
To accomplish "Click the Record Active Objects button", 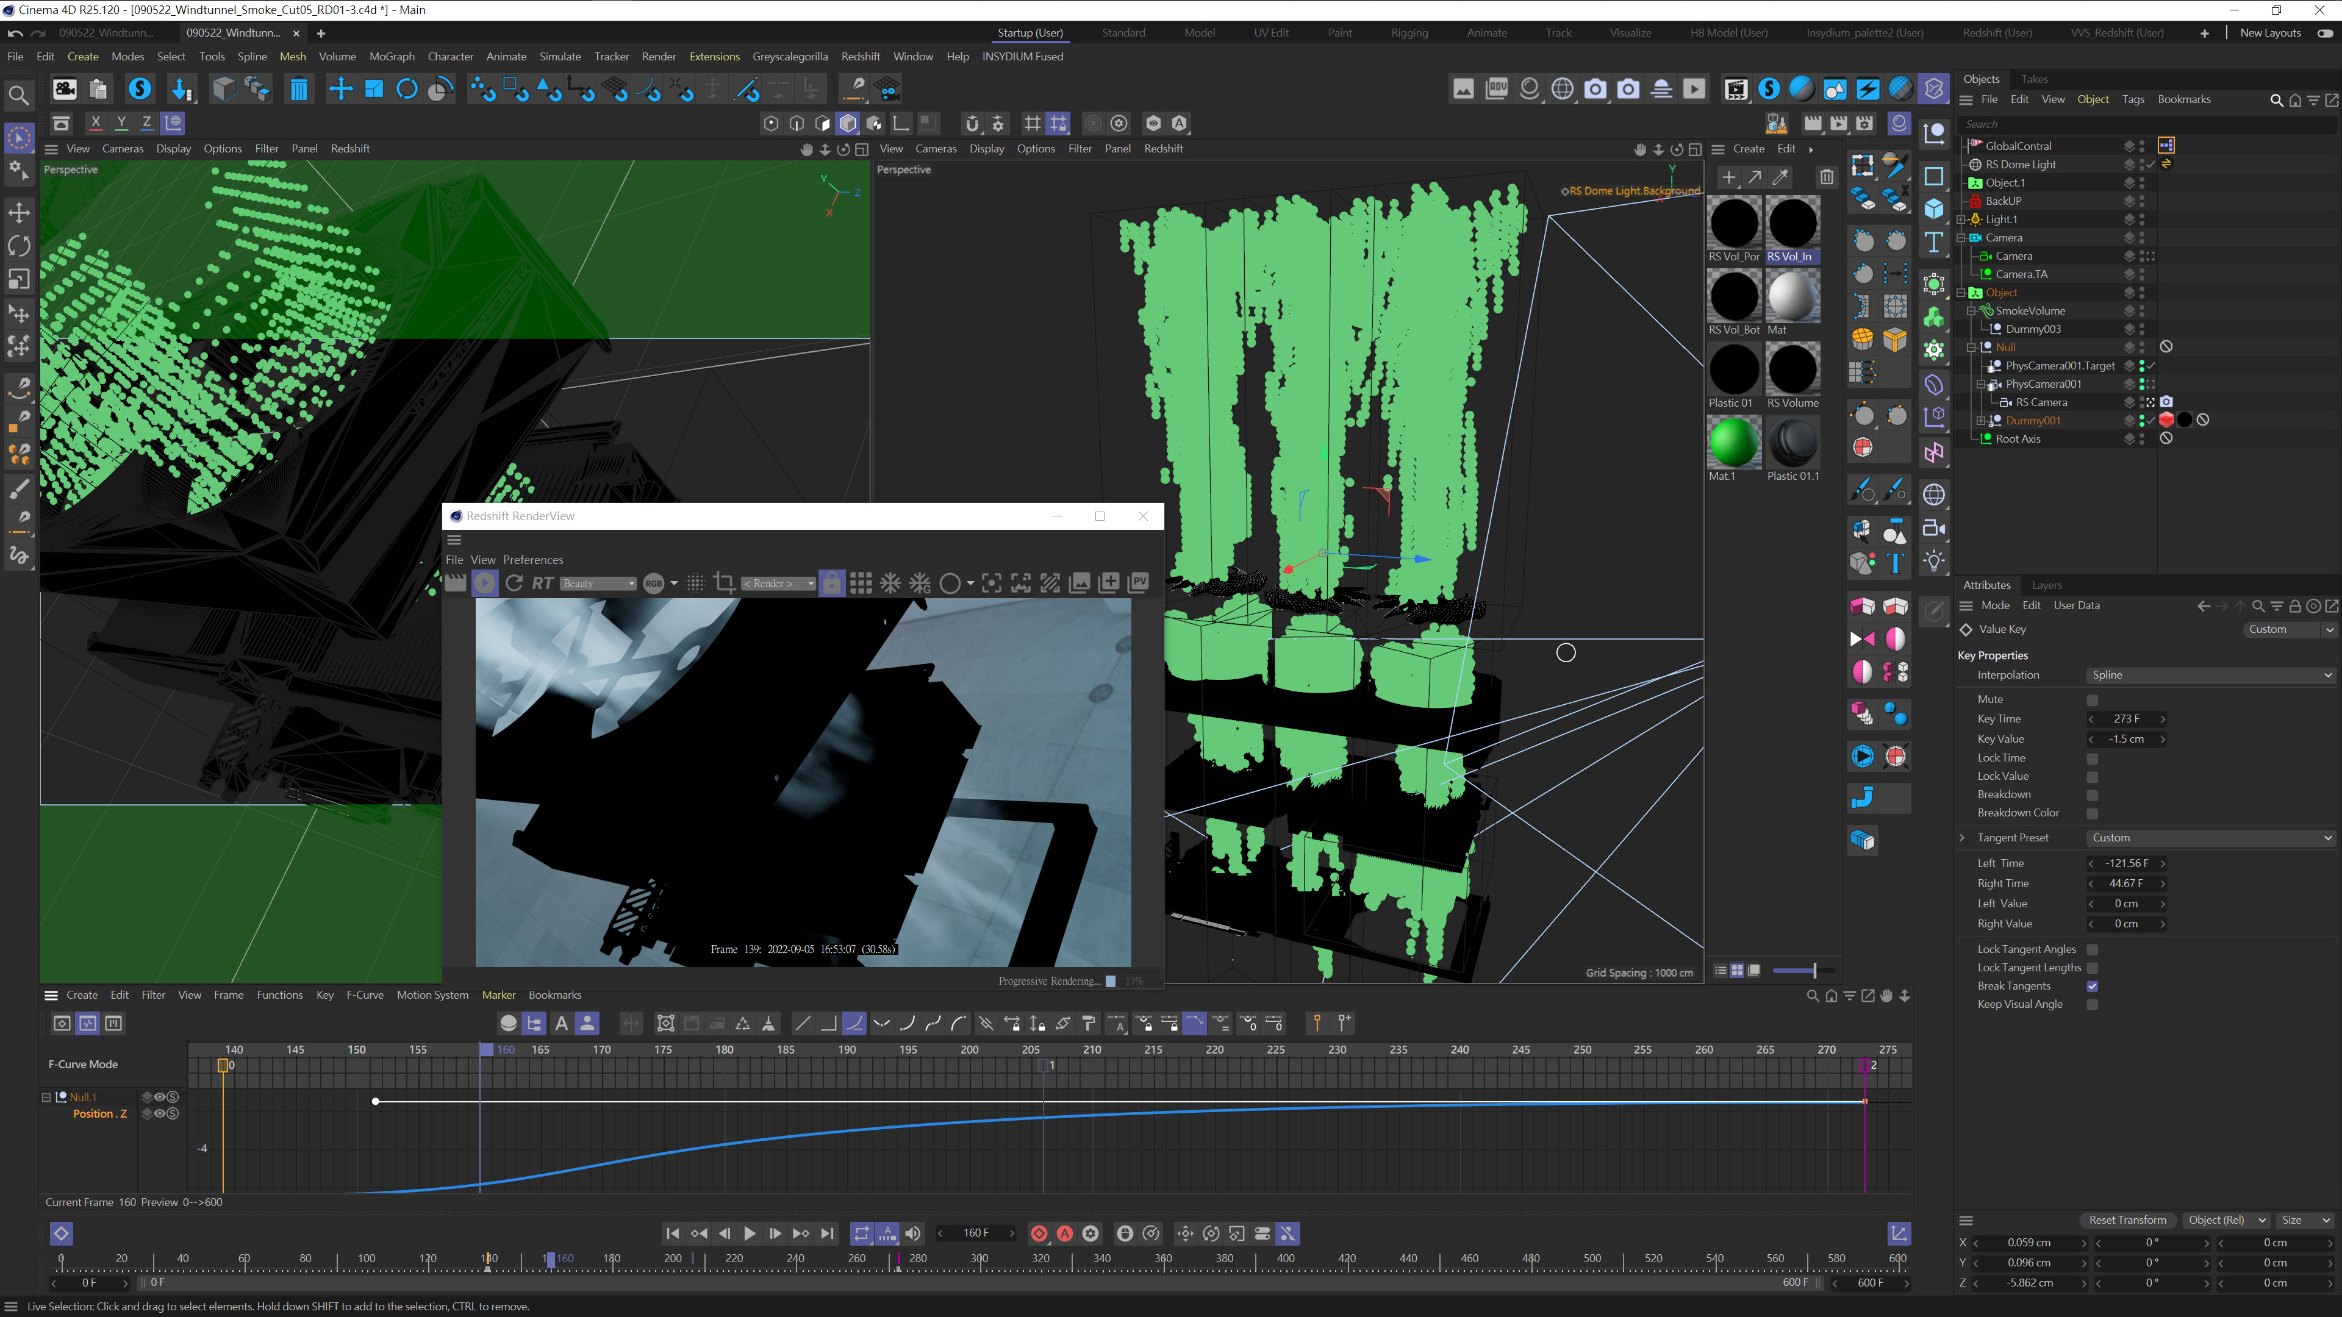I will (x=1039, y=1233).
